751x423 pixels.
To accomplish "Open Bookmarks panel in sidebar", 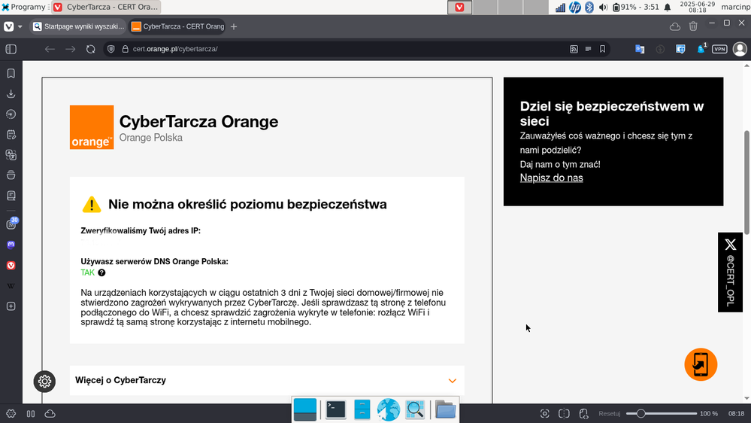I will tap(11, 73).
